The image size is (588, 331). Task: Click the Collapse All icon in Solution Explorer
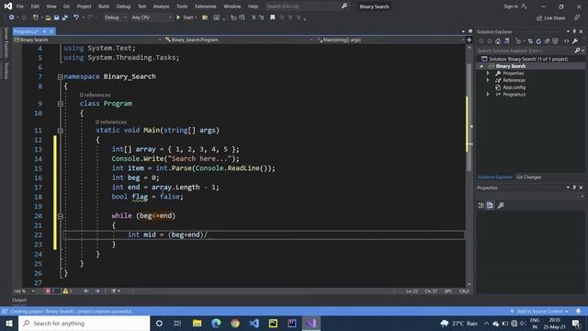point(547,41)
